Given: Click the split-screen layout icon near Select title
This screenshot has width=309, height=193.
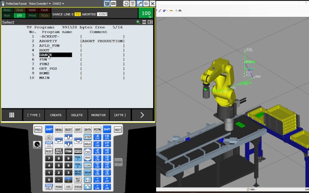Looking at the screenshot, I should tap(150, 22).
